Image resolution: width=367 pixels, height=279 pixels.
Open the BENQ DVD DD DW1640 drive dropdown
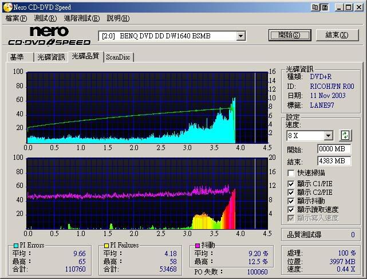[x=240, y=36]
